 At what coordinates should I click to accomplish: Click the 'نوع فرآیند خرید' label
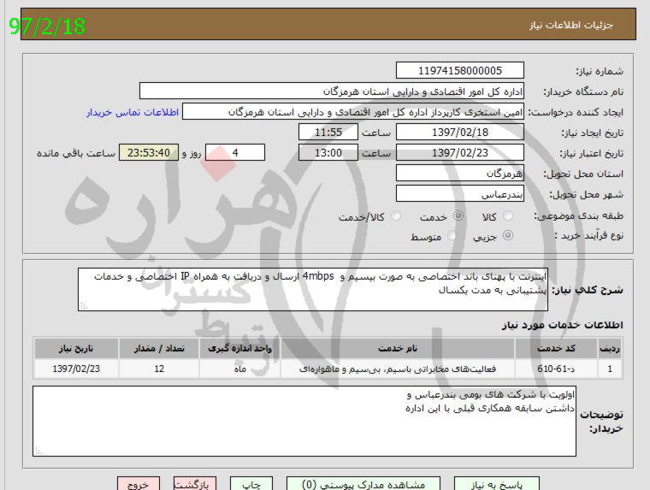(x=589, y=235)
